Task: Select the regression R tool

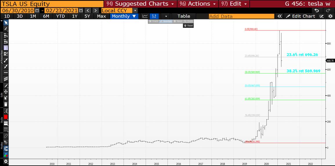Action: point(6,54)
